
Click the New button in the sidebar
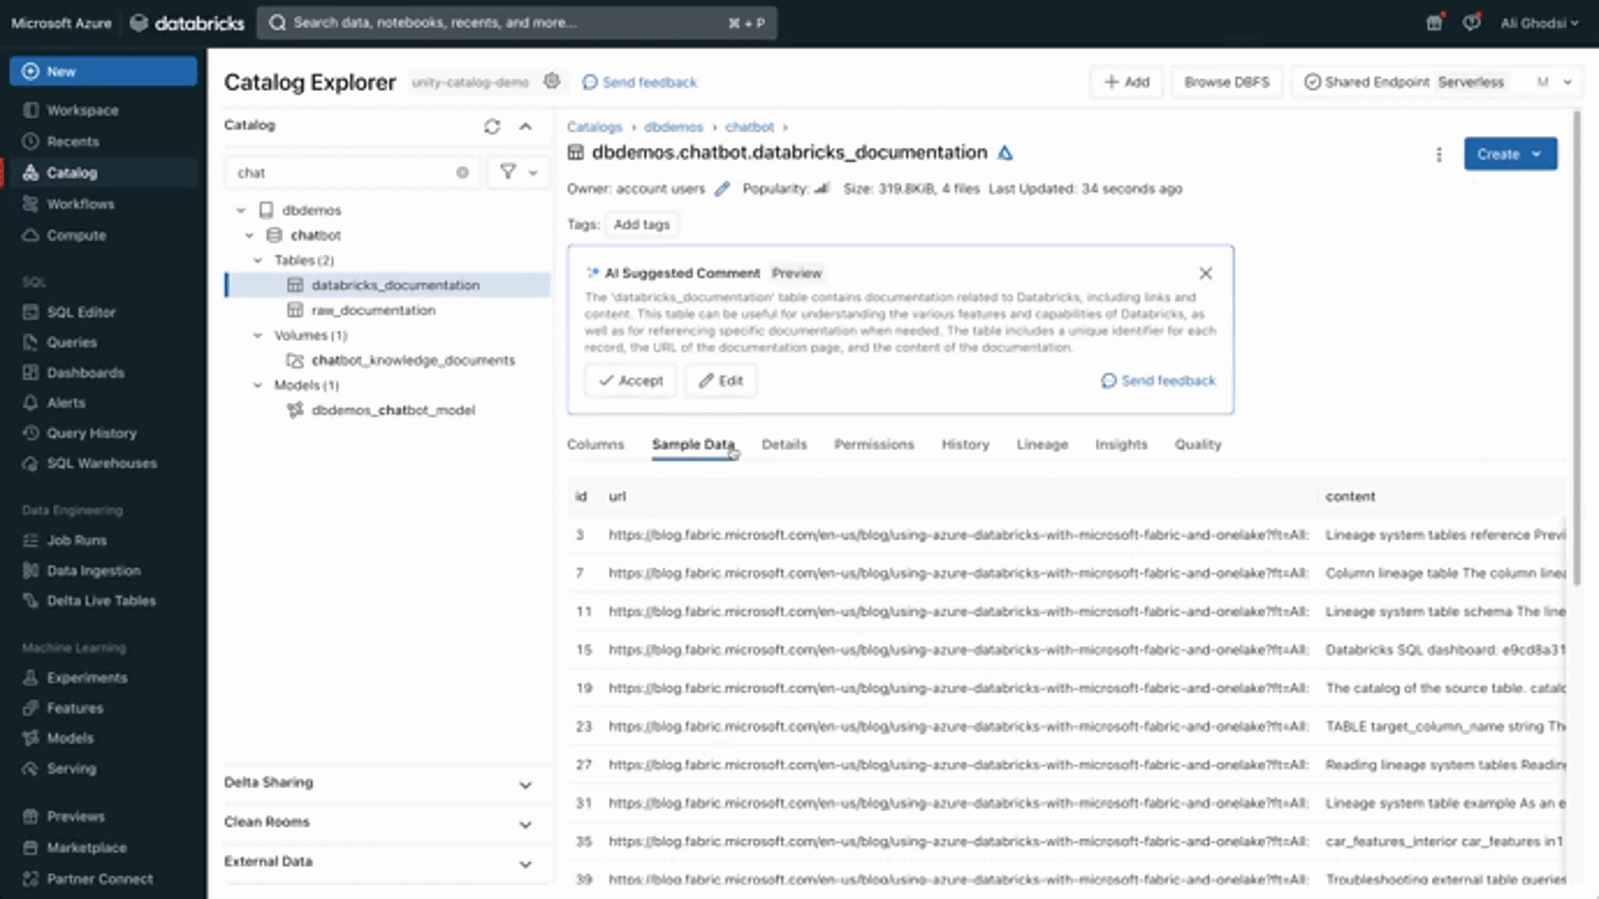point(103,71)
